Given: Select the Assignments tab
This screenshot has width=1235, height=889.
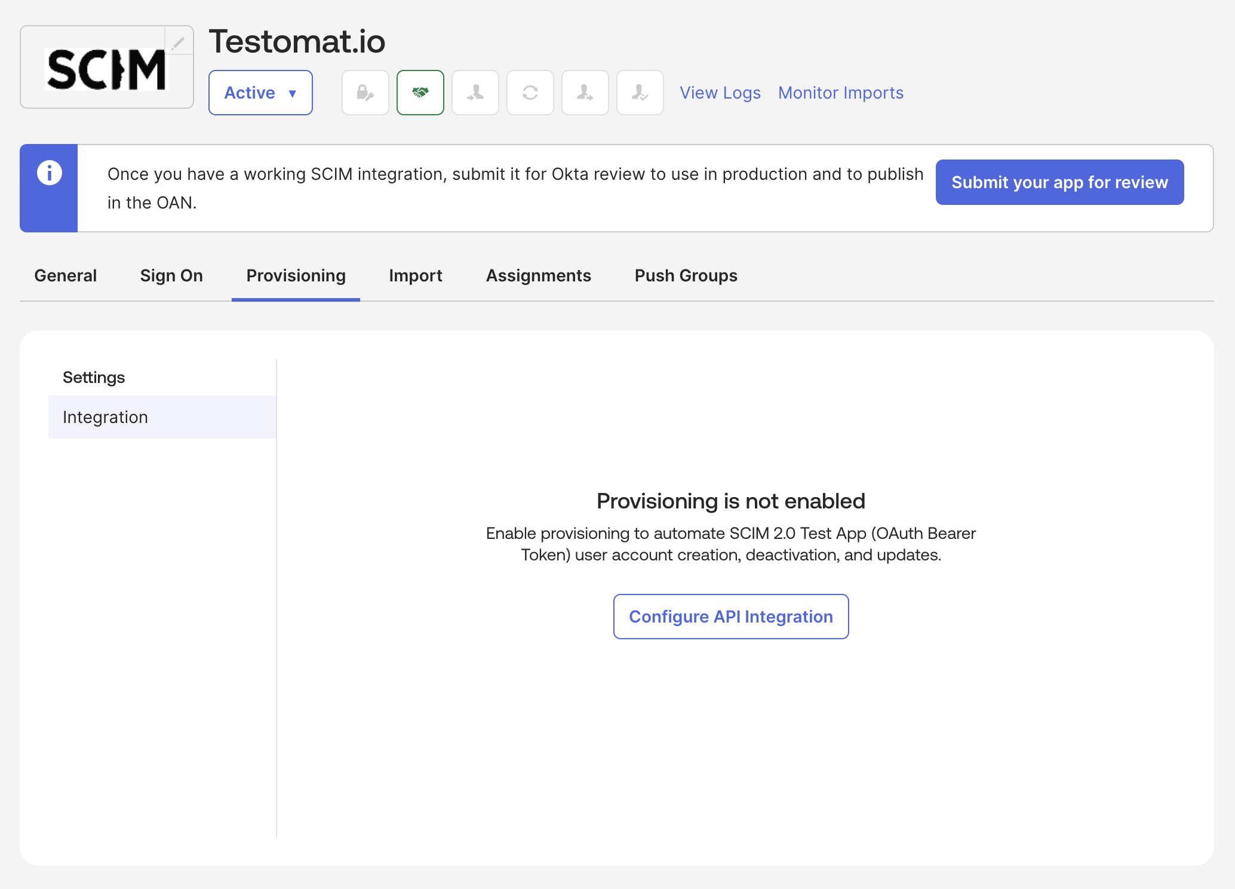Looking at the screenshot, I should [538, 275].
